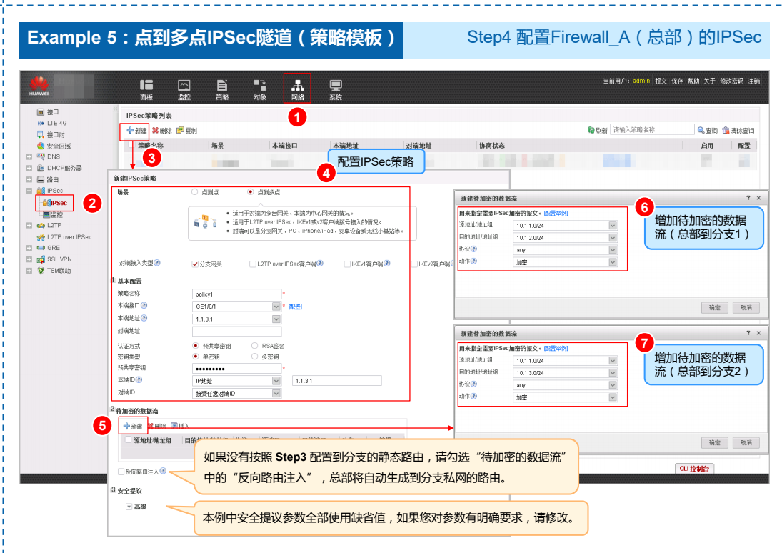Expand the 高级 section under 安全提议

129,507
